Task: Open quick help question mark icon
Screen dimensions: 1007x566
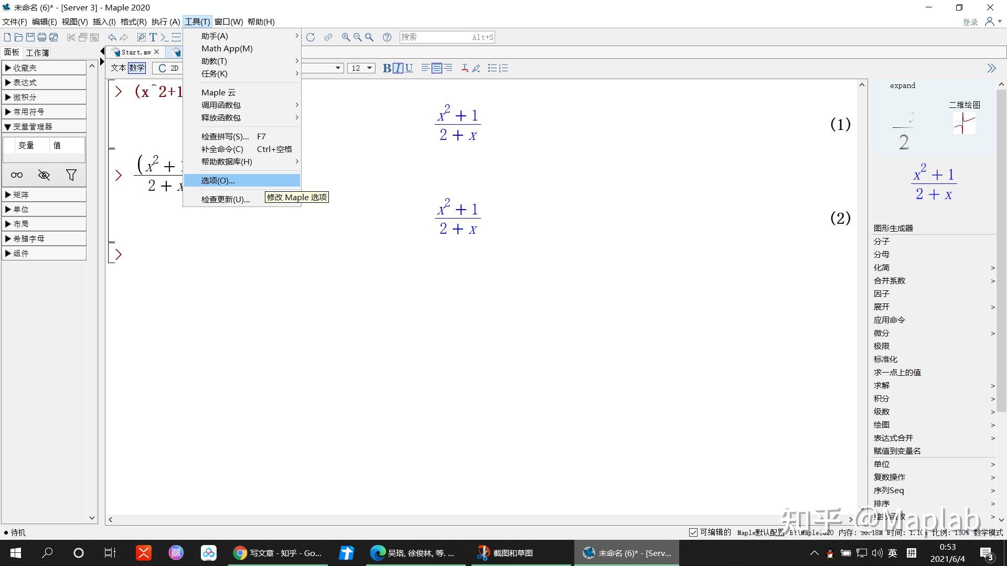Action: (387, 37)
